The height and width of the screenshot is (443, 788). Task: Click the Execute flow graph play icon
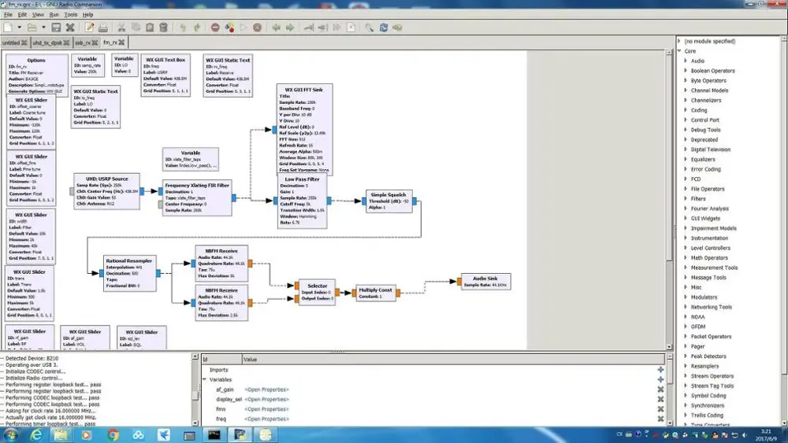[243, 28]
